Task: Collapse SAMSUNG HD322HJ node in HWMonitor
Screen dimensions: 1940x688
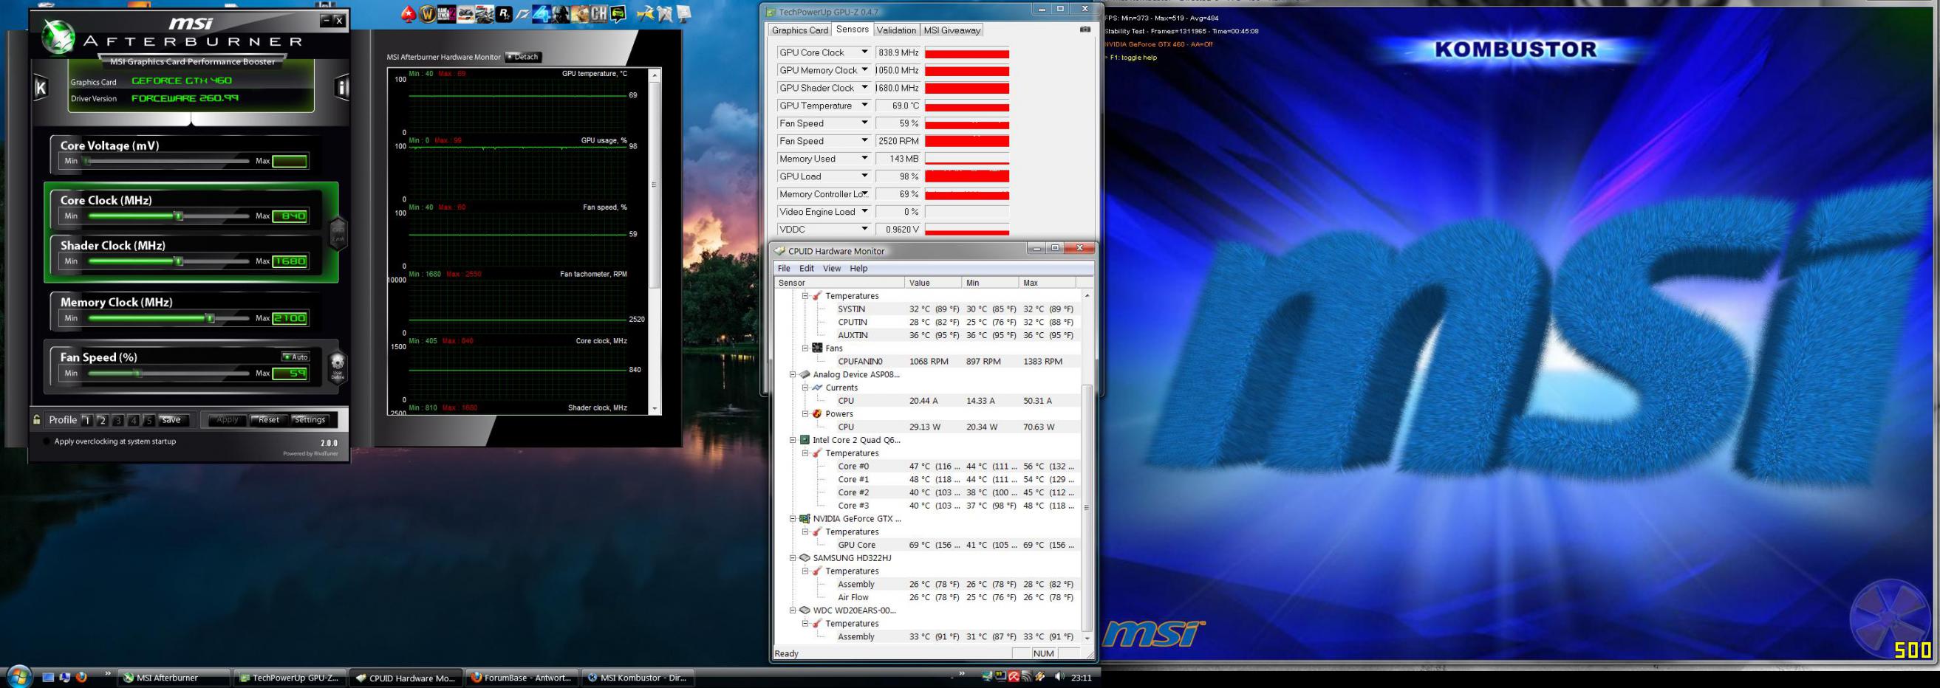Action: pyautogui.click(x=792, y=558)
